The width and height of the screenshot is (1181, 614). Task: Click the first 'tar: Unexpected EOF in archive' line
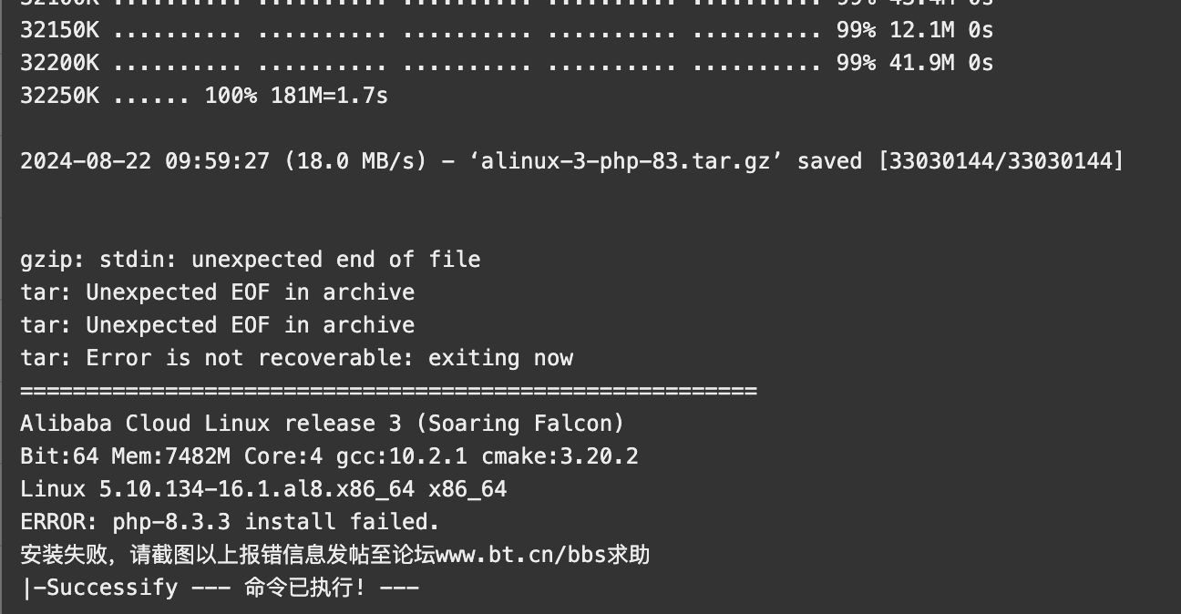[217, 292]
